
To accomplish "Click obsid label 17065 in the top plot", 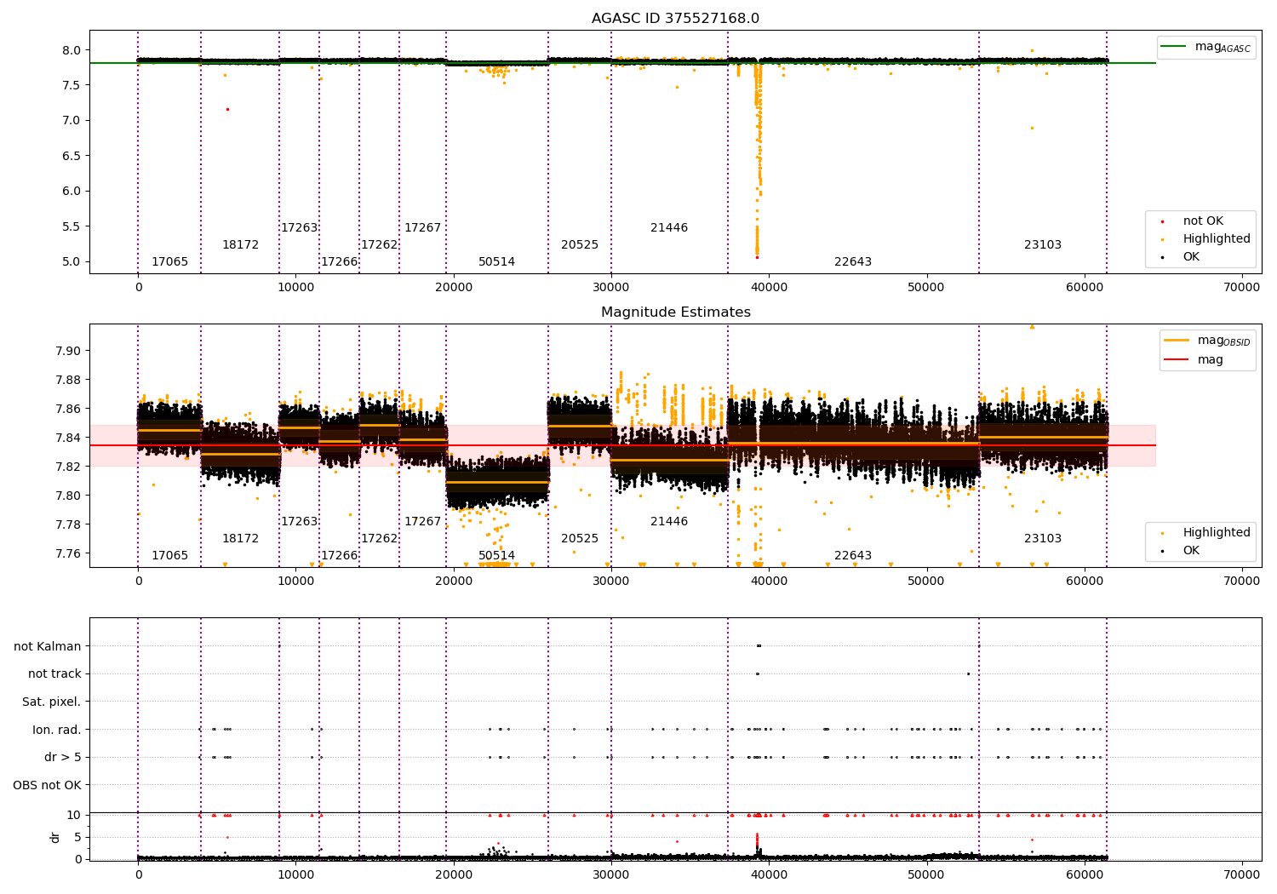I will [x=169, y=262].
